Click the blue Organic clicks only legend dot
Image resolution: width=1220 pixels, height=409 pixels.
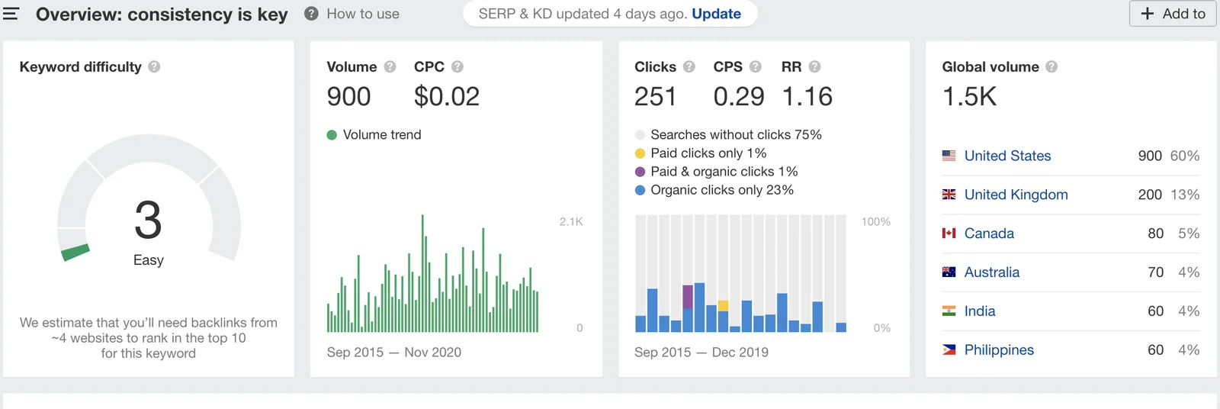coord(640,190)
